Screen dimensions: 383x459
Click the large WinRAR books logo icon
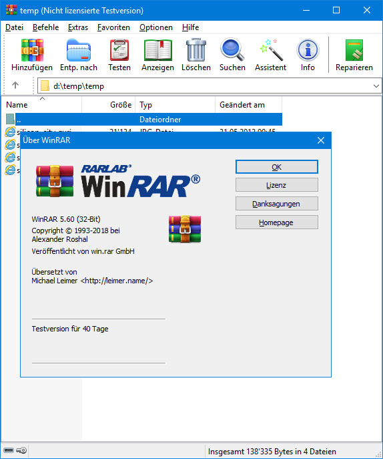pyautogui.click(x=55, y=180)
